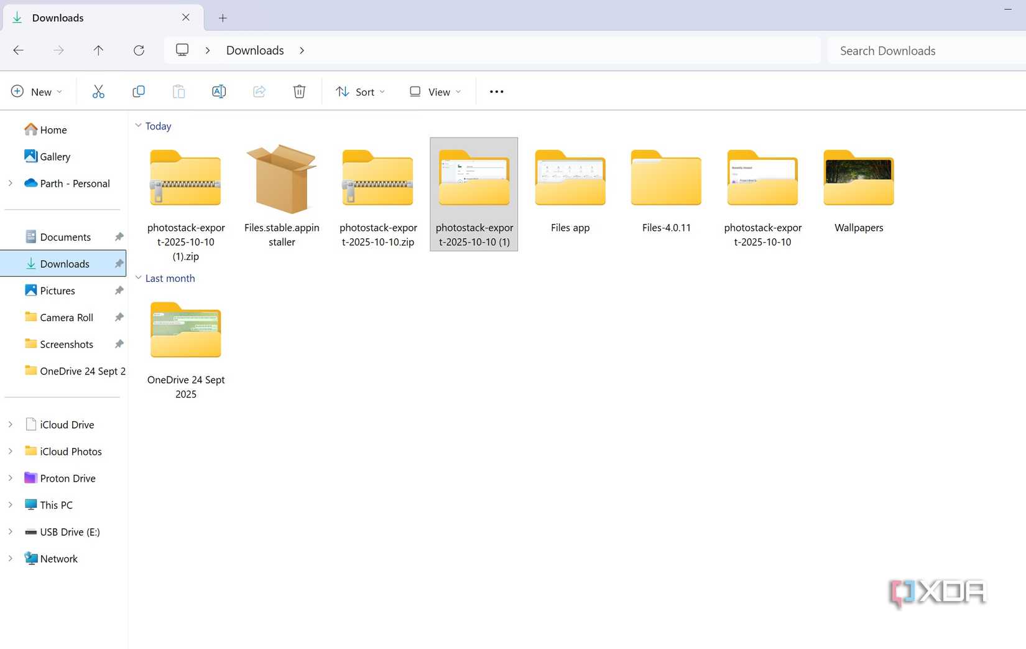Switch to the Downloads tab

click(x=58, y=17)
